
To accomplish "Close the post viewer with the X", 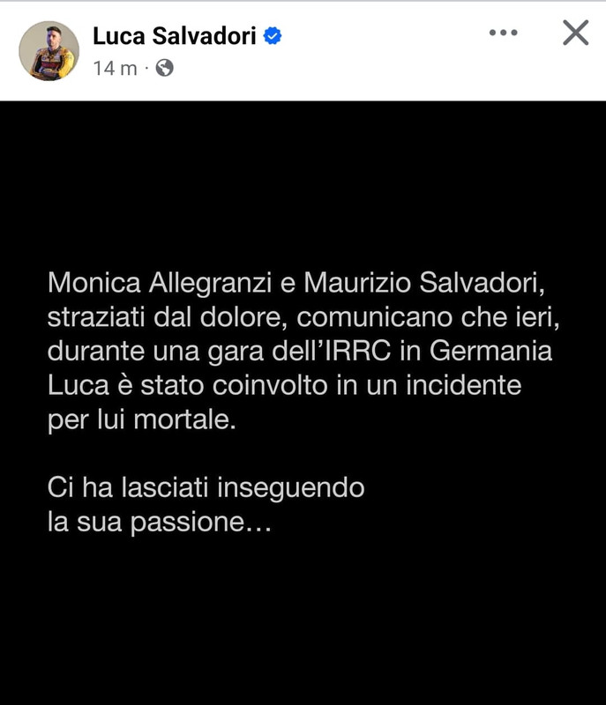I will tap(575, 33).
